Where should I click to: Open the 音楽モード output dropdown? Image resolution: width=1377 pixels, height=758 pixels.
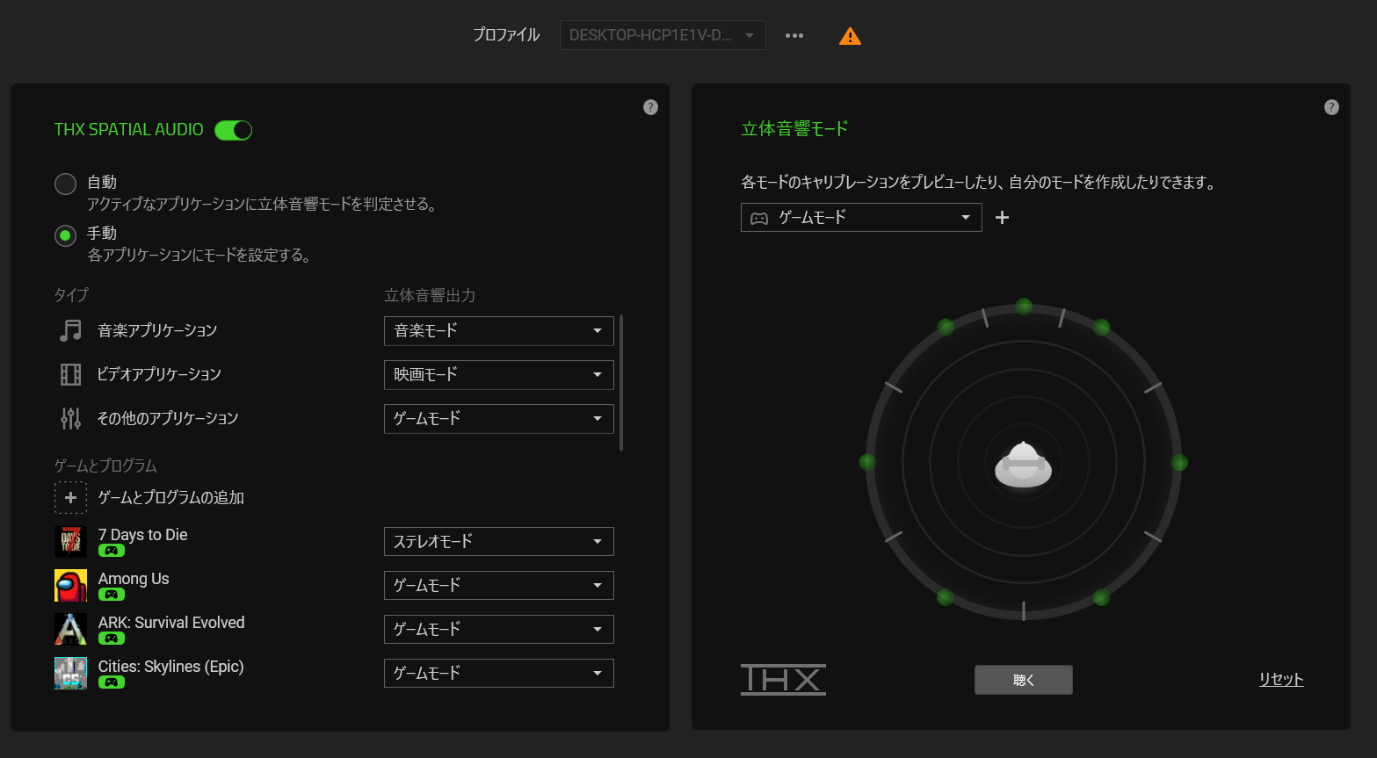pos(499,331)
